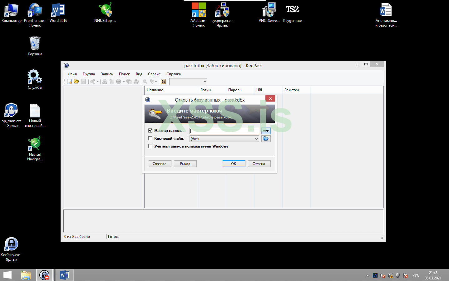Click the Отмена button
The width and height of the screenshot is (449, 281).
tap(259, 164)
